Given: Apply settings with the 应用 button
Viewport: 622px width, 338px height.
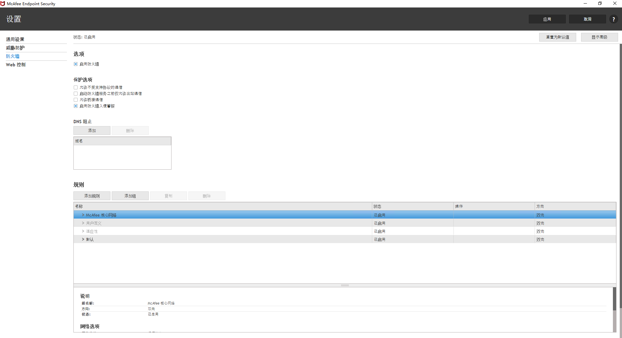Looking at the screenshot, I should [x=547, y=19].
